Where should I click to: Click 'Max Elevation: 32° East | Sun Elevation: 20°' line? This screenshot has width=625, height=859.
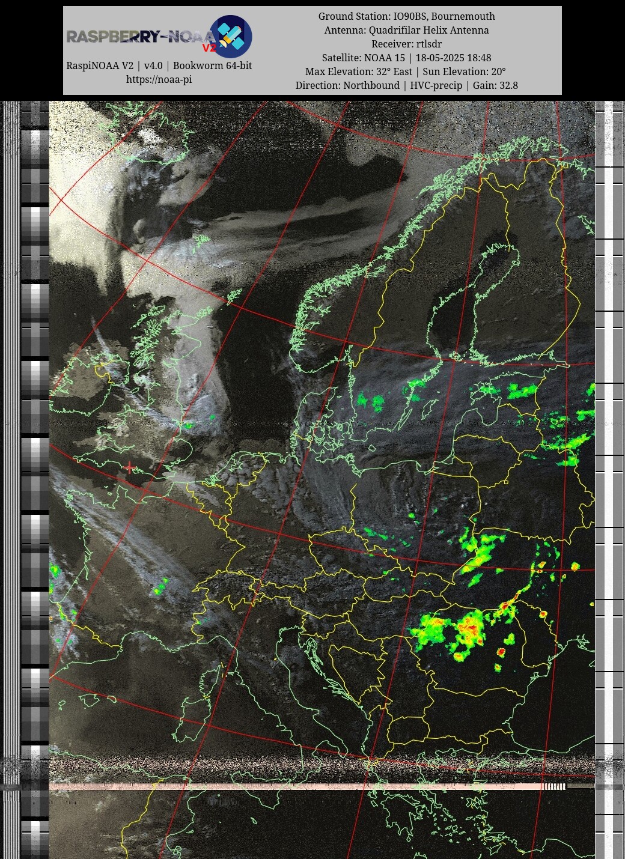point(407,71)
